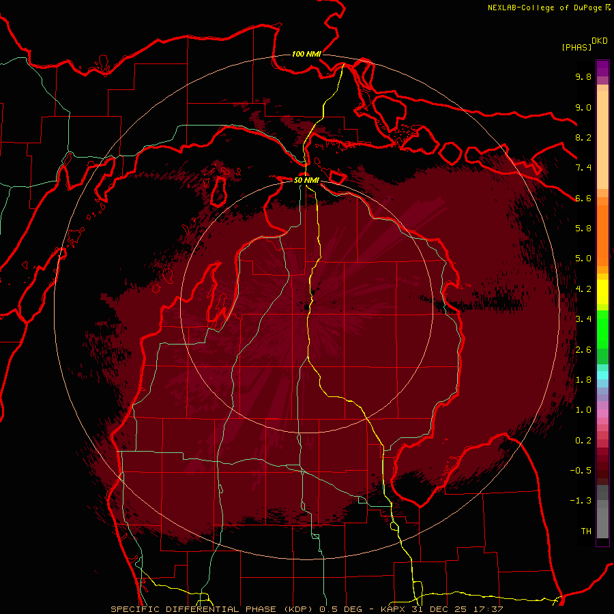
Task: Click the KAPX radar site identifier in the footer
Action: [x=394, y=609]
